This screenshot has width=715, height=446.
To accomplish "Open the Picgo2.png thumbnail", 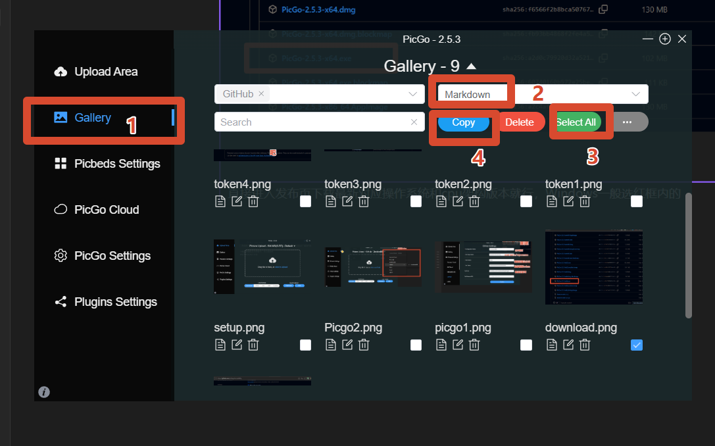I will pos(373,267).
